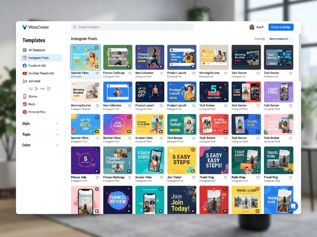
Task: Expand the Style filter section
Action: coord(41,124)
